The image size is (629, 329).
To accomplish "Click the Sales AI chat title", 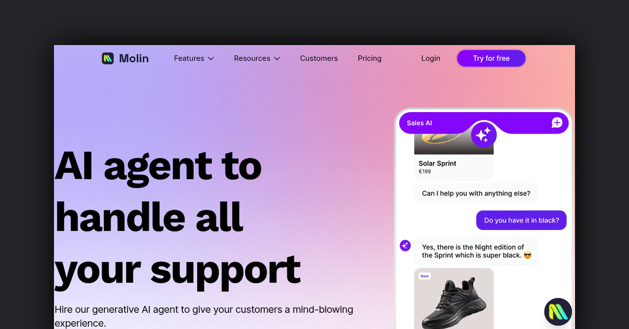I will point(419,123).
